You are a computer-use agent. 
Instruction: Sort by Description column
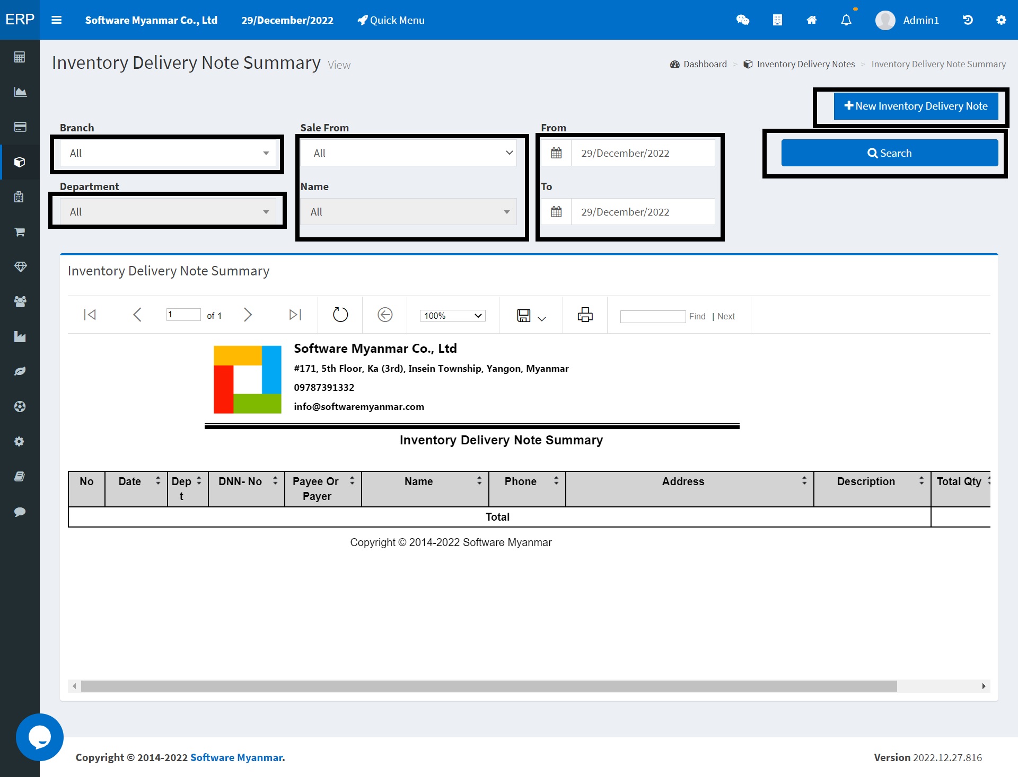pos(922,481)
